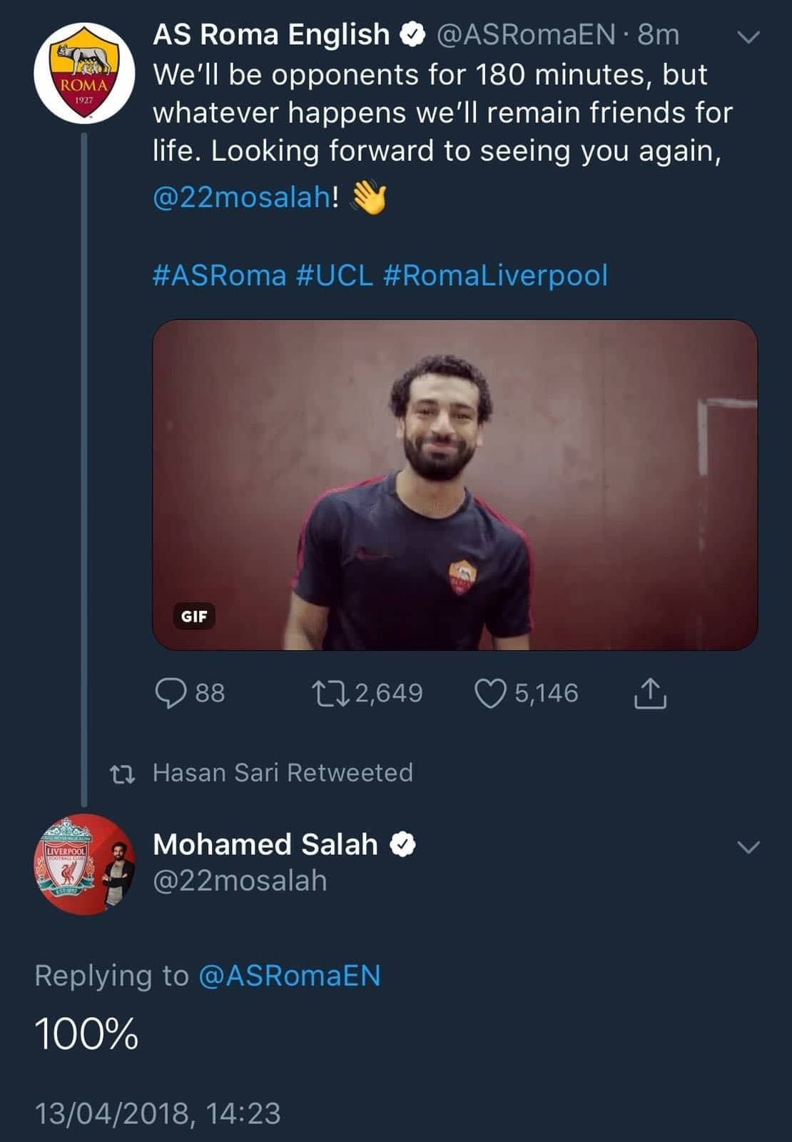
Task: Expand the options chevron on AS Roma's tweet
Action: coord(748,39)
